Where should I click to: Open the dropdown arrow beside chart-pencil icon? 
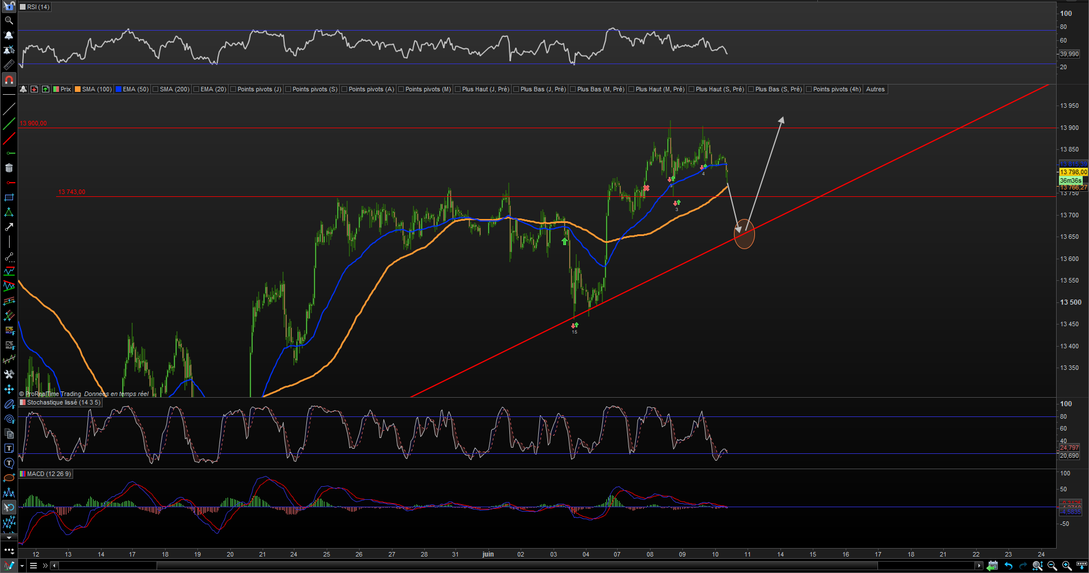[22, 566]
